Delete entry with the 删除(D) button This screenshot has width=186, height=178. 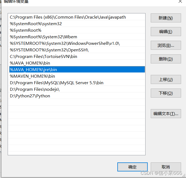click(x=166, y=59)
